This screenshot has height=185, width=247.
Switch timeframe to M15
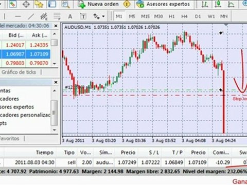145,16
